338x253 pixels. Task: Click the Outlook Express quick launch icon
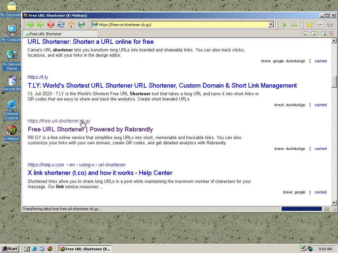coord(42,249)
